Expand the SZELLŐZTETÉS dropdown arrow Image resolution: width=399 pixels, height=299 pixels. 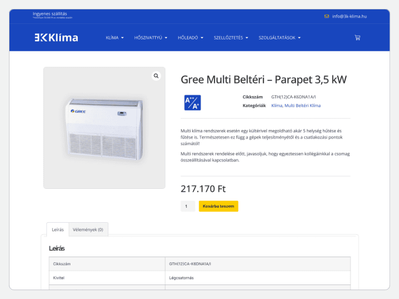pyautogui.click(x=247, y=38)
